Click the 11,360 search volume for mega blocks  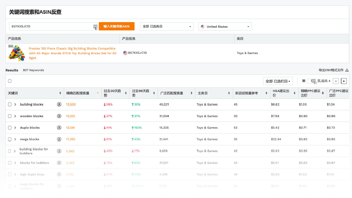(70, 139)
